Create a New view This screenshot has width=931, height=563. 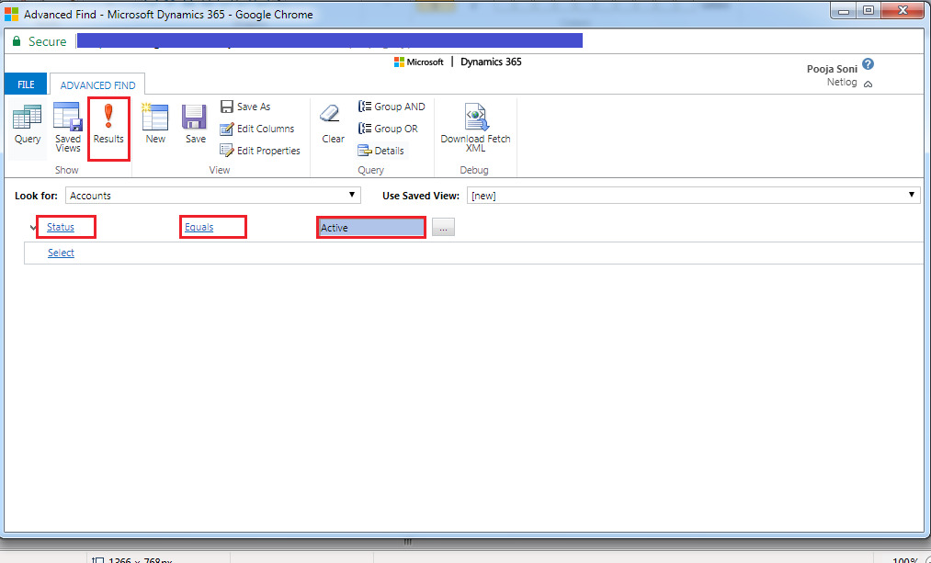[x=155, y=123]
